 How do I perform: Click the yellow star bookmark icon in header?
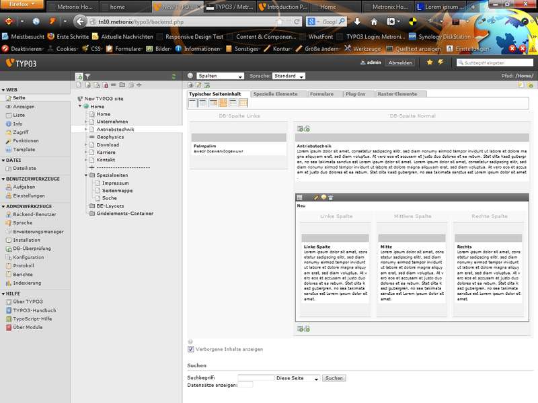coord(430,62)
